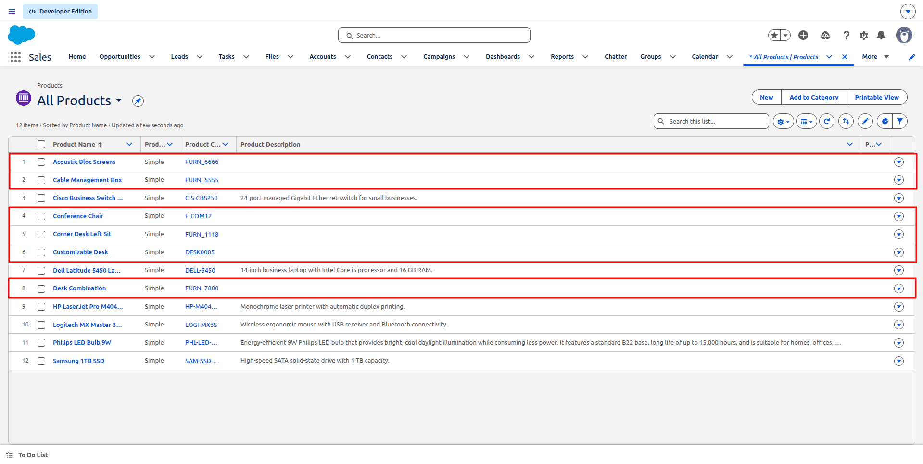Open the Notifications bell icon
This screenshot has width=923, height=464.
coord(881,35)
